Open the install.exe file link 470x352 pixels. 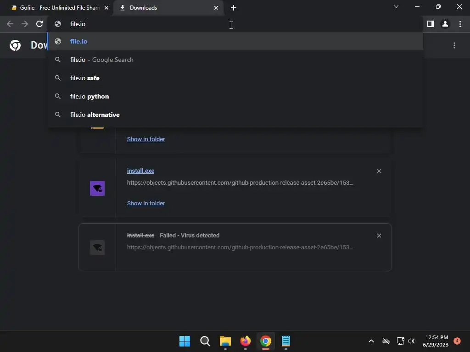(x=140, y=170)
